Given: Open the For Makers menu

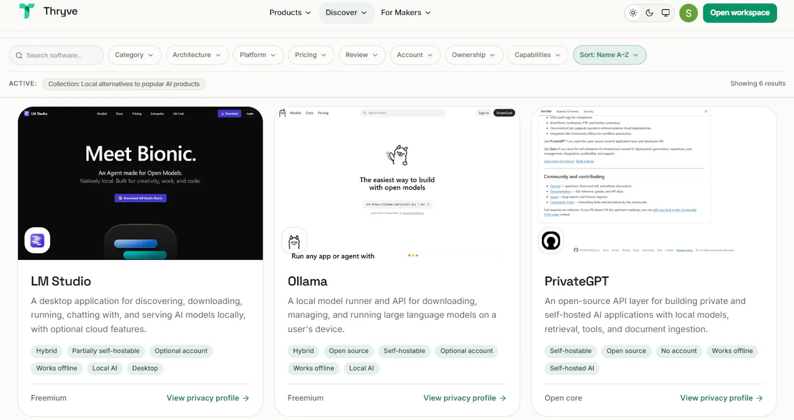Looking at the screenshot, I should [405, 12].
